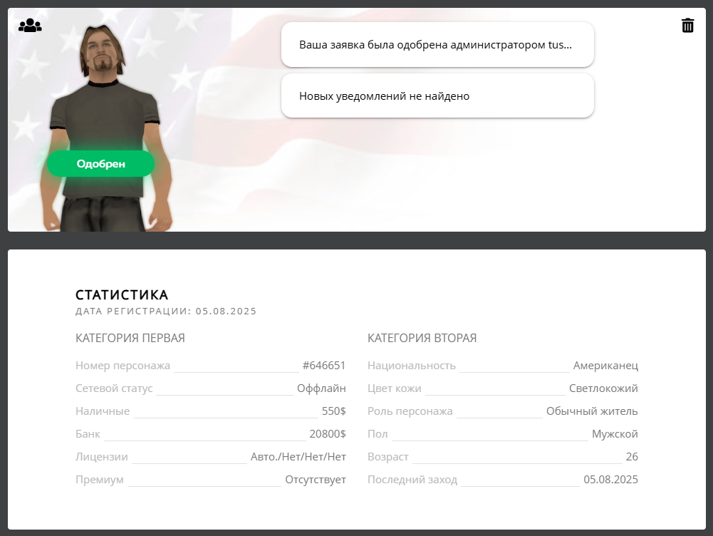Image resolution: width=713 pixels, height=536 pixels.
Task: Click the Наличные label
Action: point(103,411)
